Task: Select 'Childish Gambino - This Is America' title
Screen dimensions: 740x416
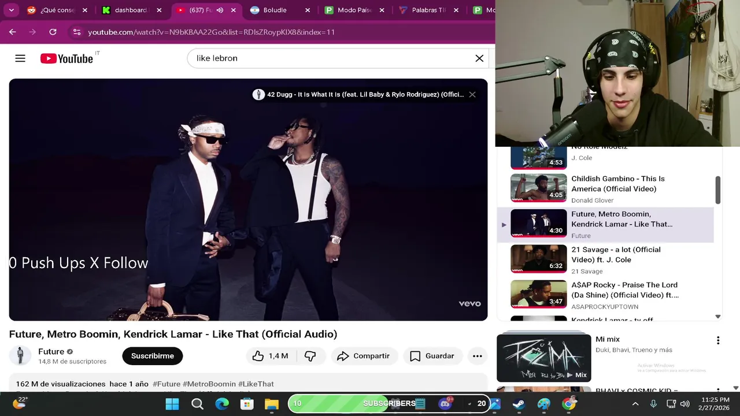Action: click(618, 184)
